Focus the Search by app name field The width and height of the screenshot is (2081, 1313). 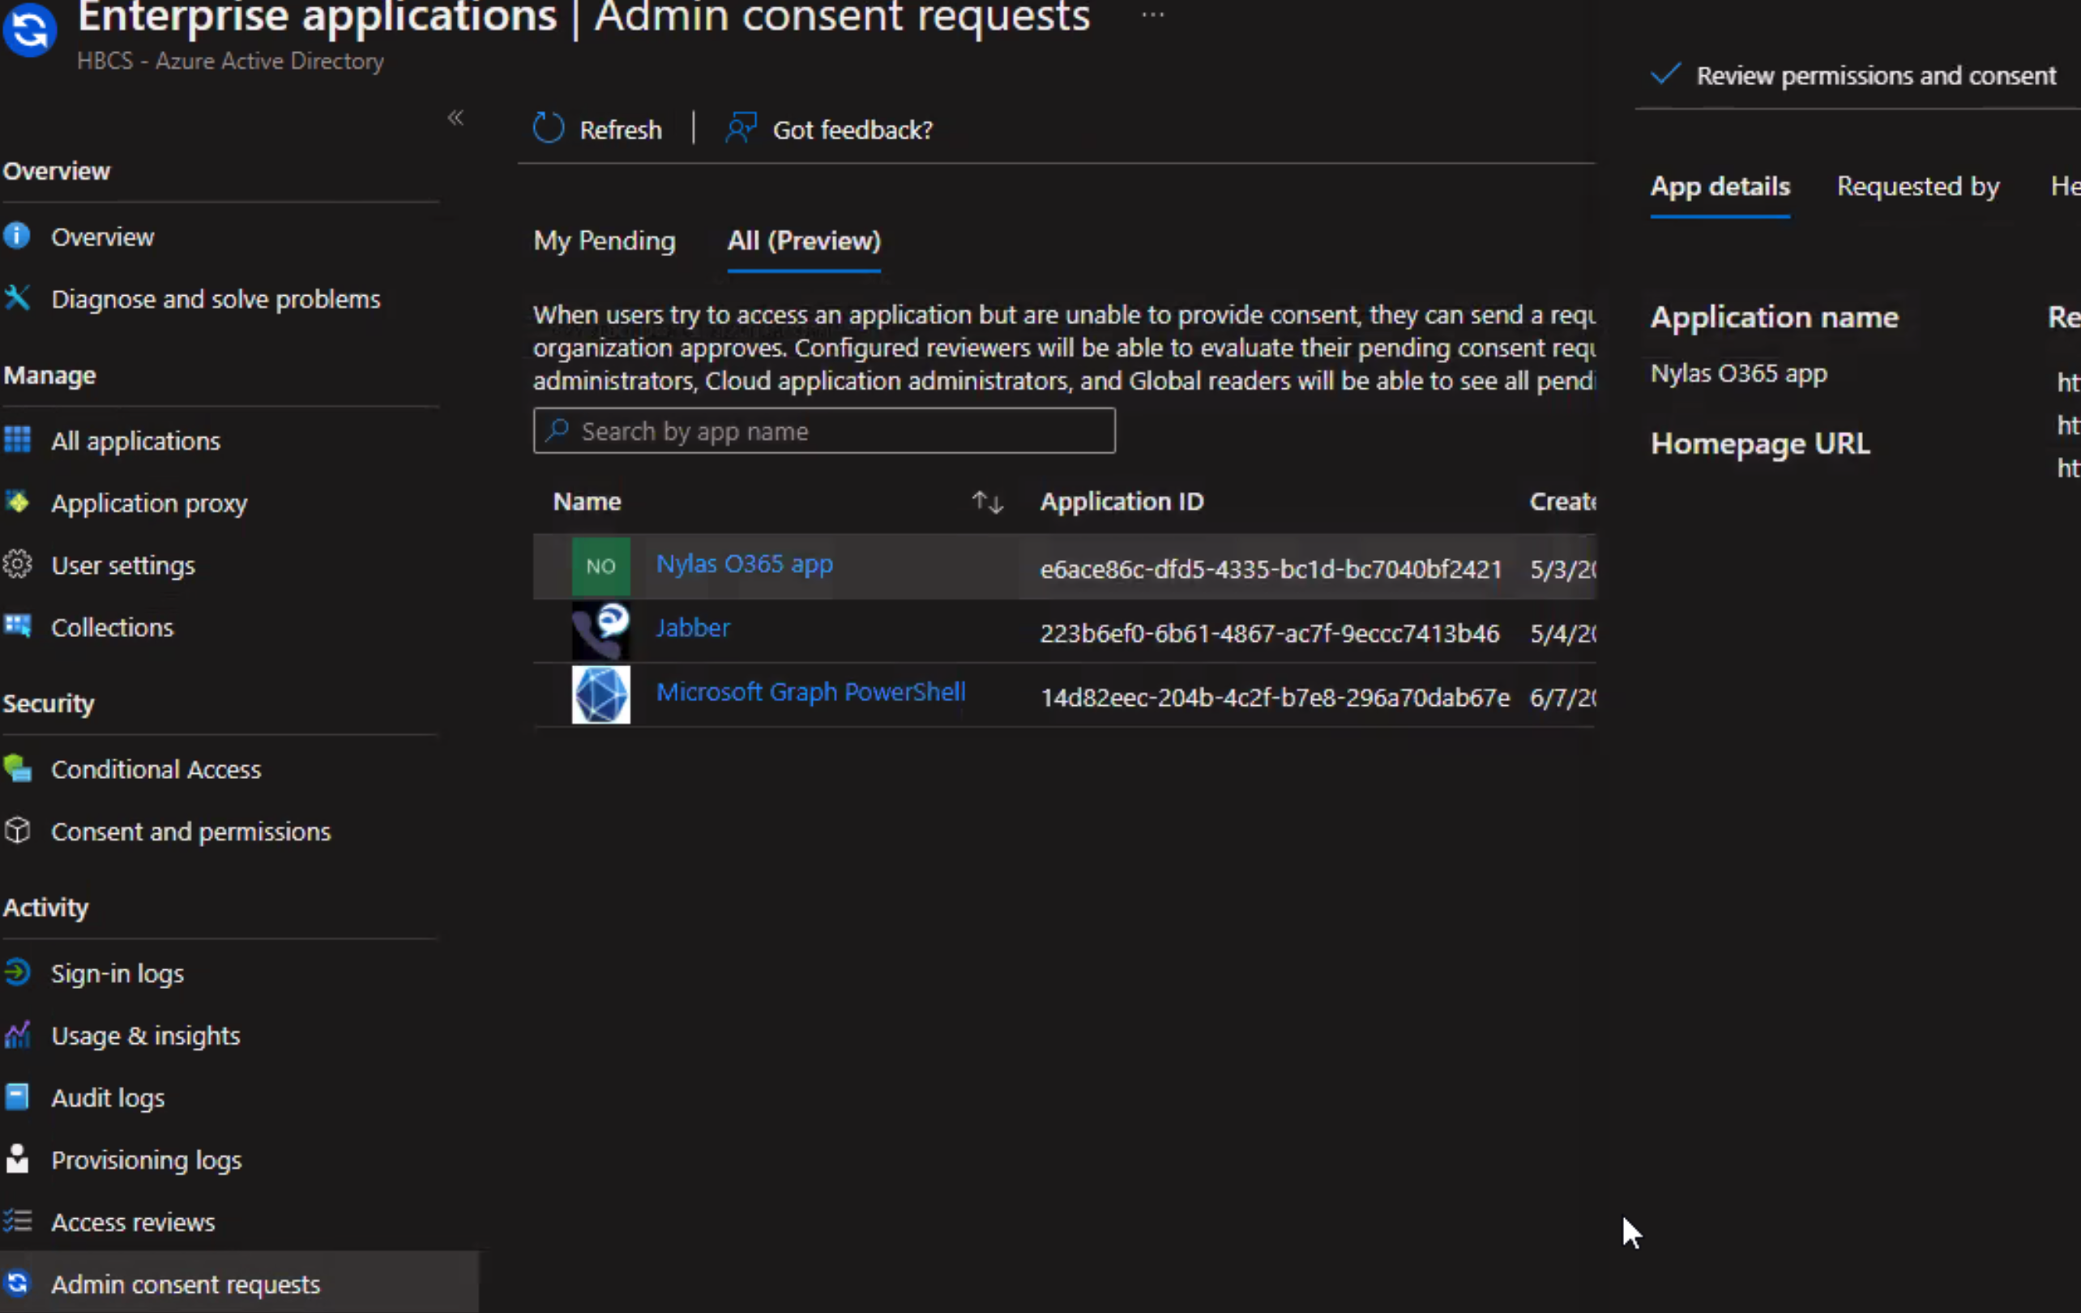[823, 430]
